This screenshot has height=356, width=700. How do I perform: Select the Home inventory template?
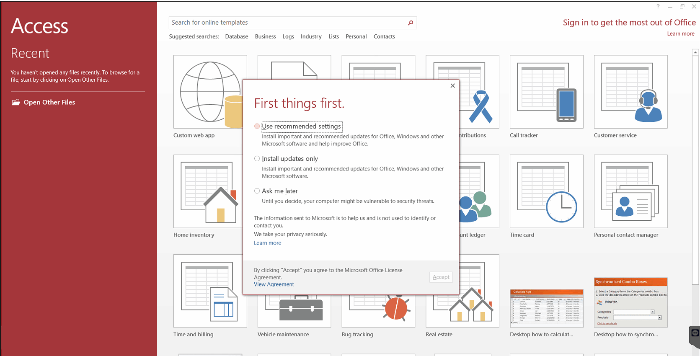coord(208,191)
